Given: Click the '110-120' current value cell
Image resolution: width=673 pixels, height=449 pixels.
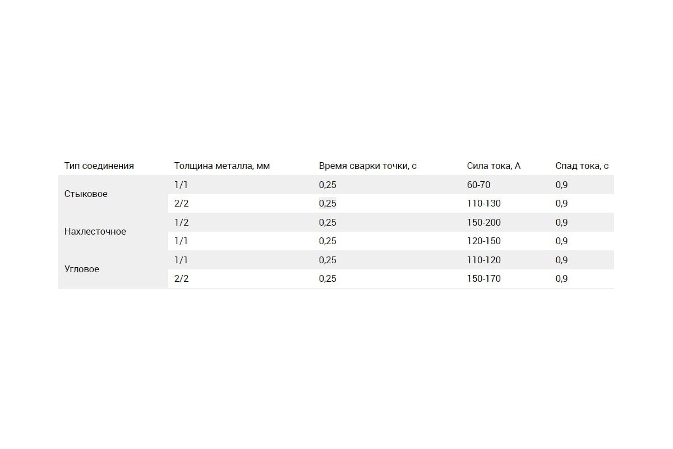Looking at the screenshot, I should (x=484, y=260).
